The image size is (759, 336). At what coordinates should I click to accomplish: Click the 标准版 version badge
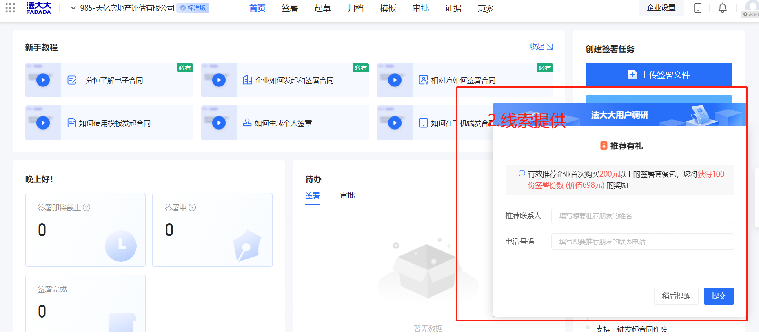coord(193,8)
